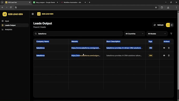Viewport: 179px width, 101px height.
Task: Open Analytics from the sidebar
Action: coord(8,30)
